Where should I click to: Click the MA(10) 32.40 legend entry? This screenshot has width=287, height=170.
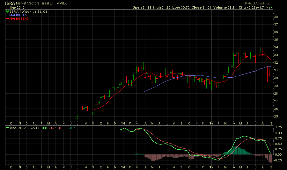(x=17, y=19)
